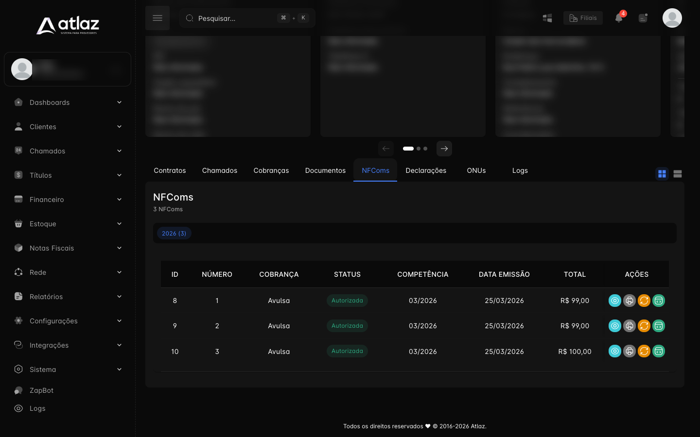Screen dimensions: 700x437
Task: Expand the Rede menu
Action: click(68, 272)
